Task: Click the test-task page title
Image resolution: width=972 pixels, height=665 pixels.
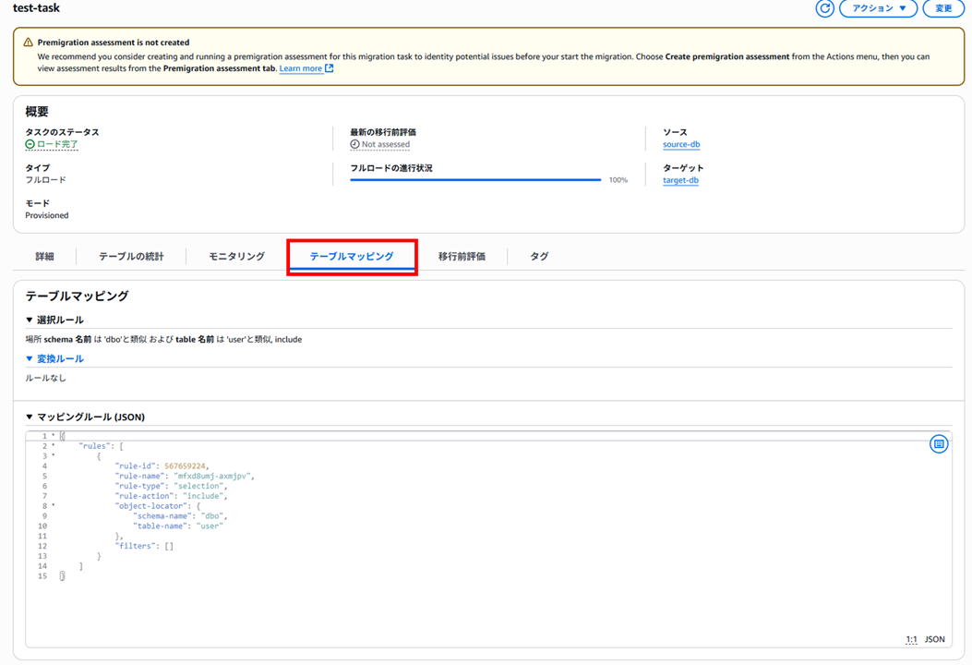Action: coord(37,8)
